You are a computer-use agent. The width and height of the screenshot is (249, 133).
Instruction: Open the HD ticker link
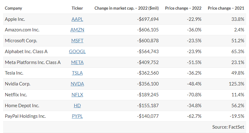[77, 105]
